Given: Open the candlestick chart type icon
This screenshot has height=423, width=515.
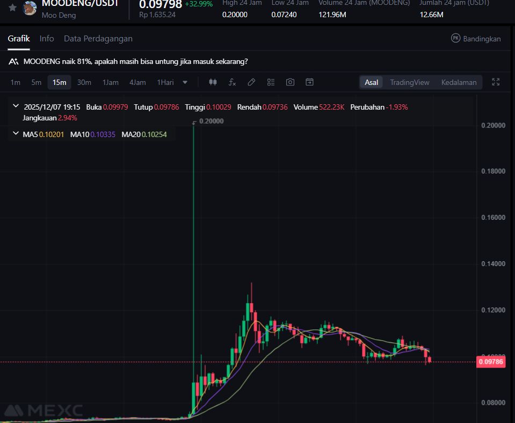Looking at the screenshot, I should point(213,82).
